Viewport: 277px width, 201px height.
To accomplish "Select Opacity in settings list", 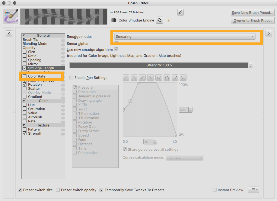I will (x=29, y=48).
